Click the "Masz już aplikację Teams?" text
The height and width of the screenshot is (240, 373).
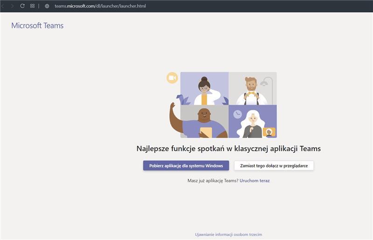tap(213, 180)
